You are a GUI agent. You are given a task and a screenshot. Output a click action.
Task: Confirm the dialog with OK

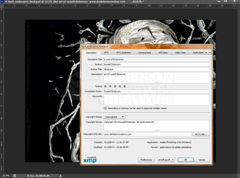pyautogui.click(x=185, y=160)
